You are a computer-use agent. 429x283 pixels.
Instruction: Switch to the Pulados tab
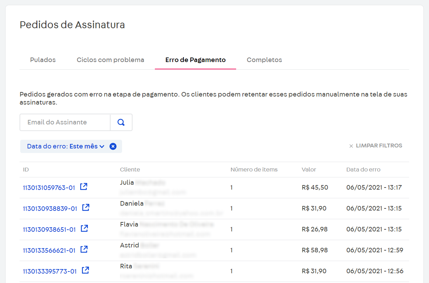tap(43, 60)
